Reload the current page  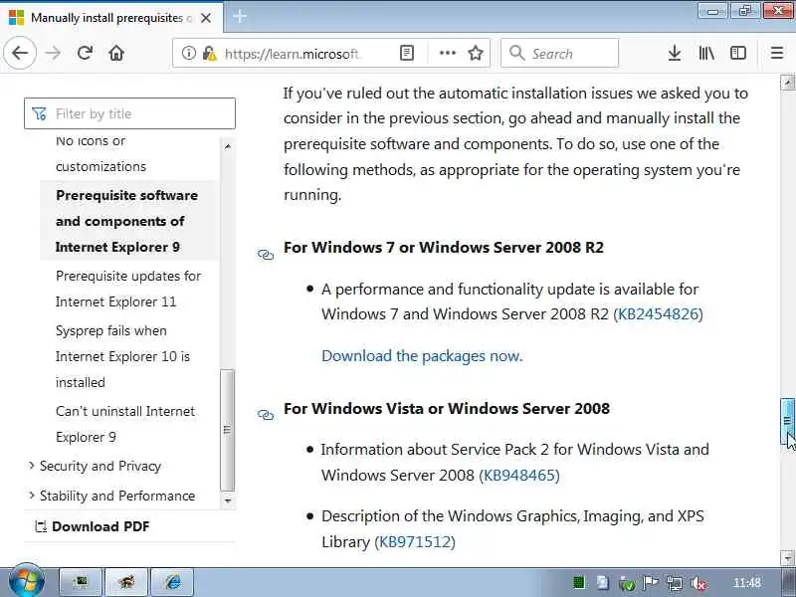click(85, 53)
